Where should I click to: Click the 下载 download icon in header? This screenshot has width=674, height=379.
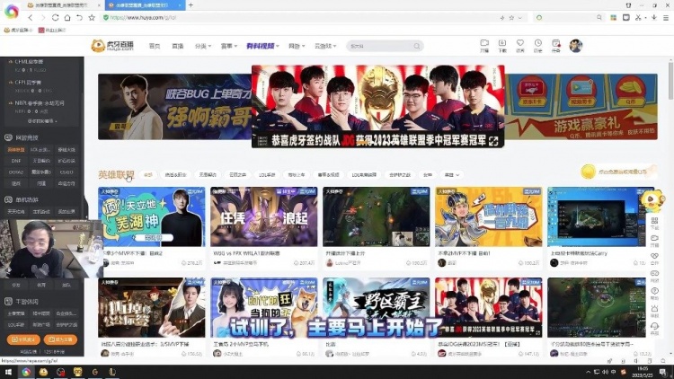(x=502, y=45)
